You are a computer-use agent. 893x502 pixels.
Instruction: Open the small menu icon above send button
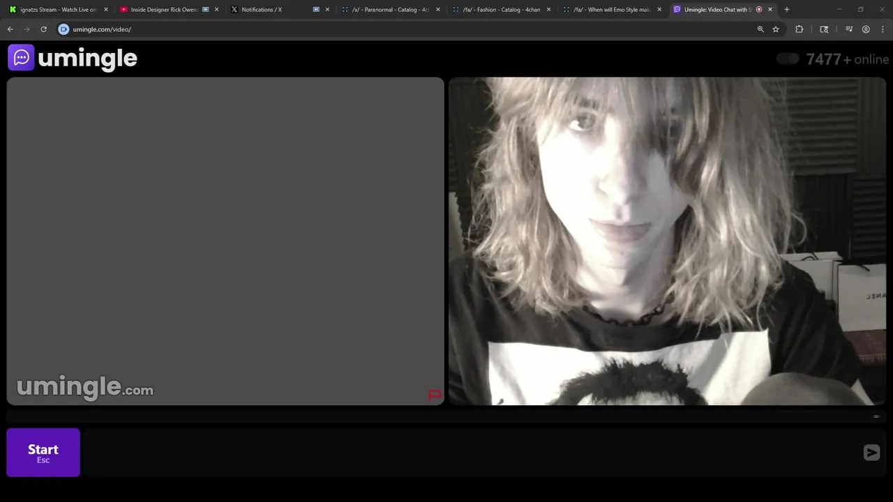[x=876, y=416]
